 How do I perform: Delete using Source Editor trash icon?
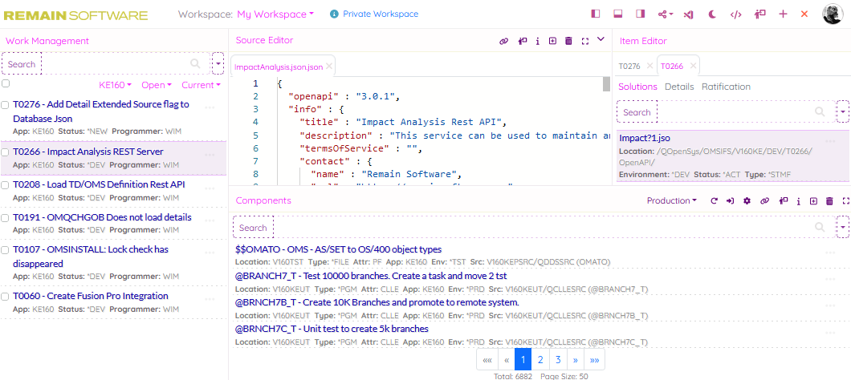pos(568,41)
